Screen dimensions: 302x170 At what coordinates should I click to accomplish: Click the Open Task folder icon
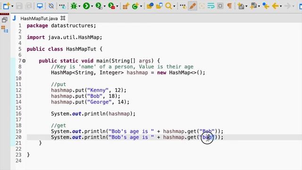tap(159, 6)
